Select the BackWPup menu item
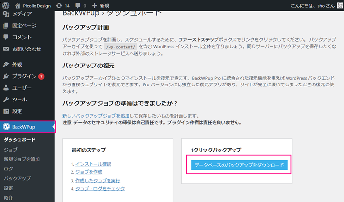Image resolution: width=344 pixels, height=202 pixels. point(28,127)
